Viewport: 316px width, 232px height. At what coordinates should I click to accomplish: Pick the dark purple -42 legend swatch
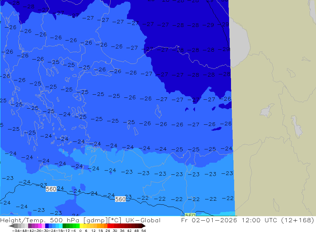[x=30, y=226]
